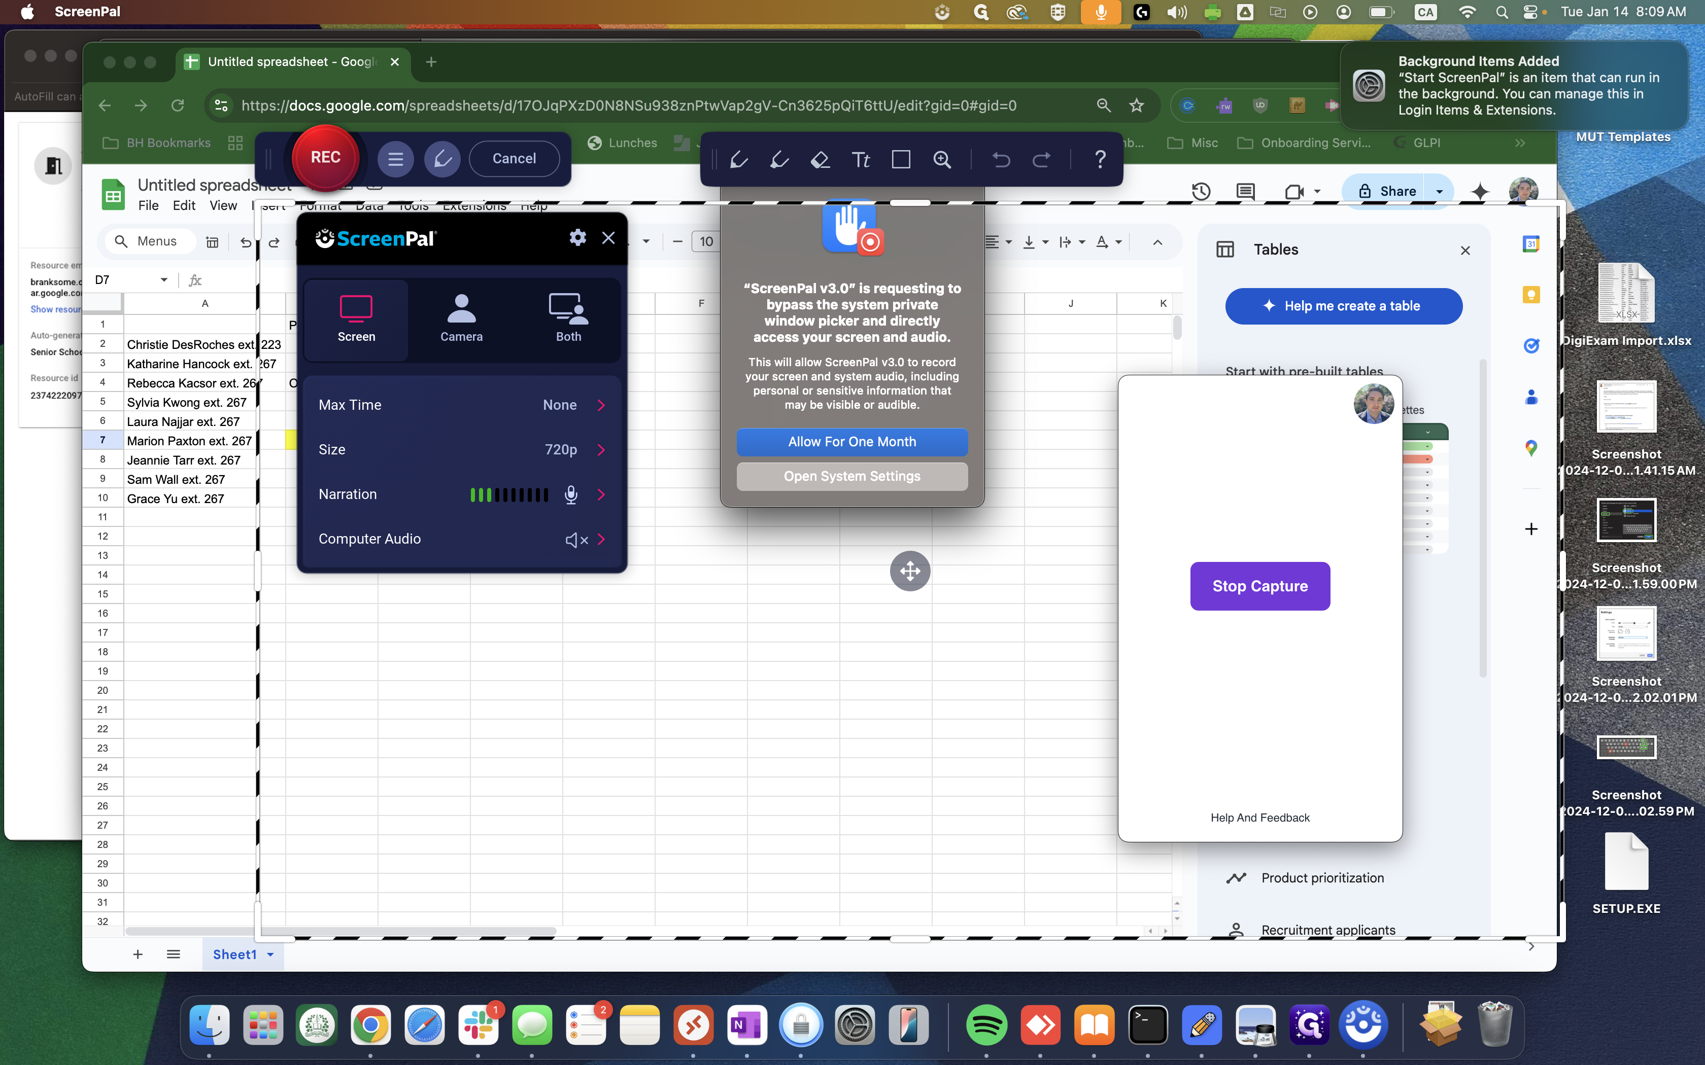Select the eraser drawing tool
The width and height of the screenshot is (1705, 1065).
click(x=820, y=160)
